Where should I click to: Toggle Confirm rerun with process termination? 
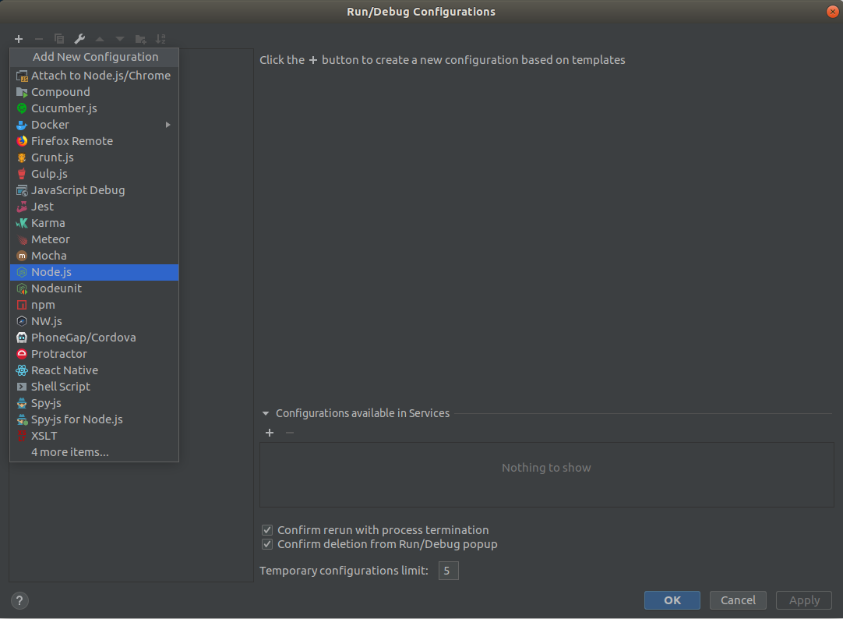267,530
